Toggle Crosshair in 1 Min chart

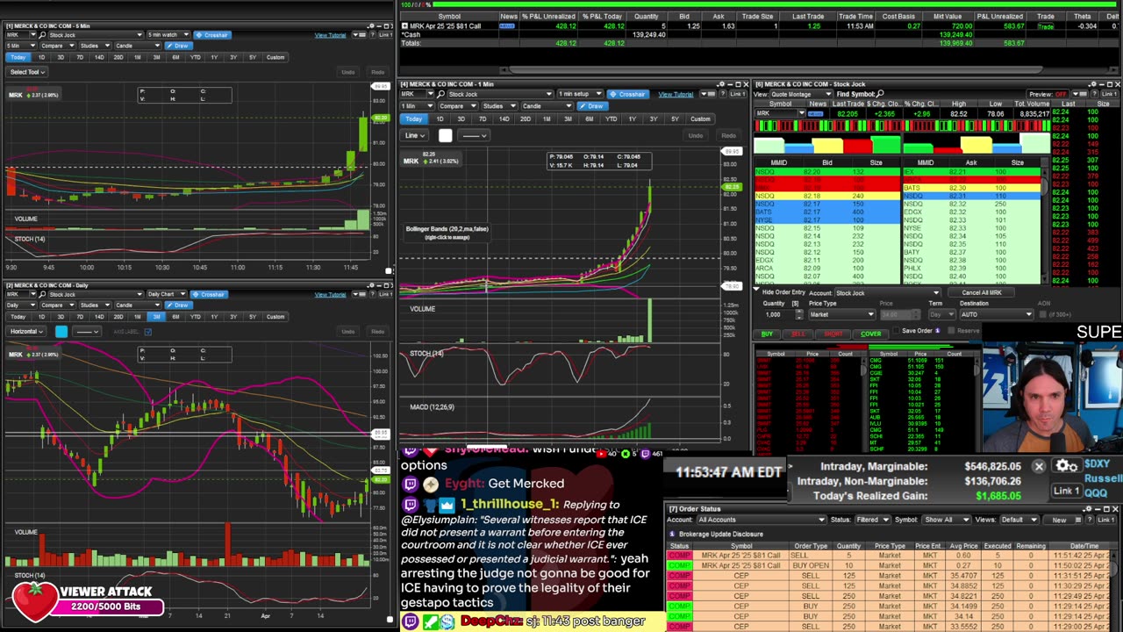pos(626,94)
